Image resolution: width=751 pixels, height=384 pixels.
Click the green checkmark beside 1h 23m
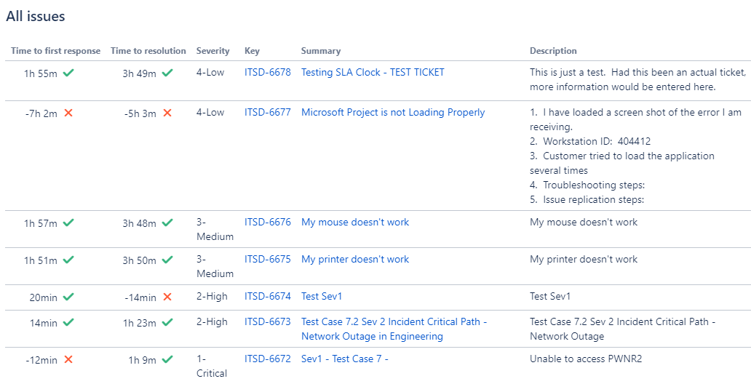[167, 322]
